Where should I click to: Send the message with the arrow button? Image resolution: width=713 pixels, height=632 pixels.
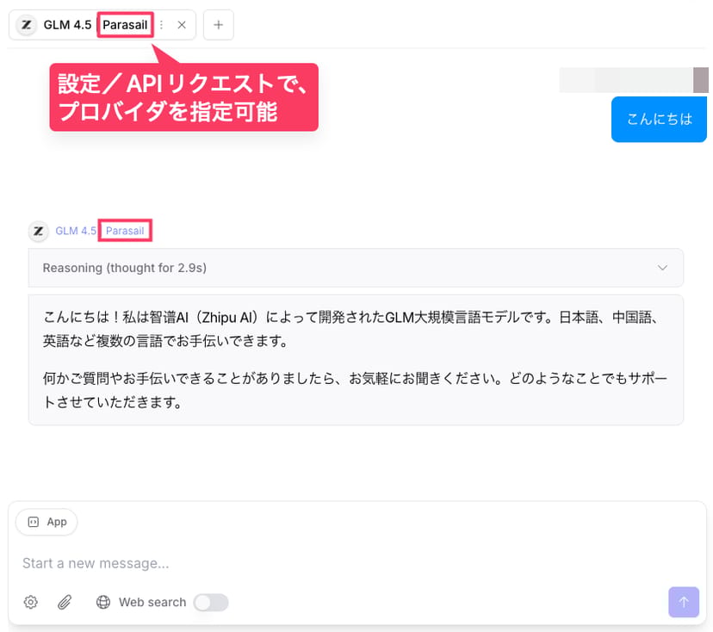click(684, 603)
